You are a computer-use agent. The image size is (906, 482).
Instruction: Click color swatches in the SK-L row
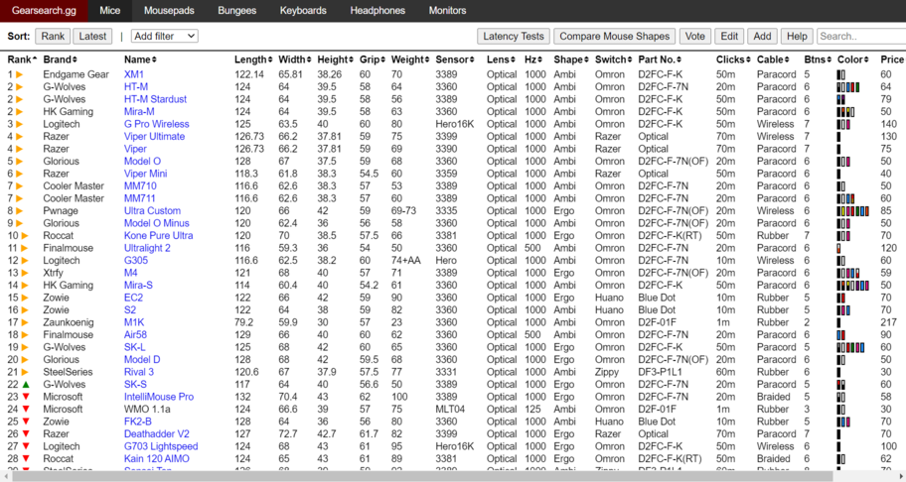[850, 347]
